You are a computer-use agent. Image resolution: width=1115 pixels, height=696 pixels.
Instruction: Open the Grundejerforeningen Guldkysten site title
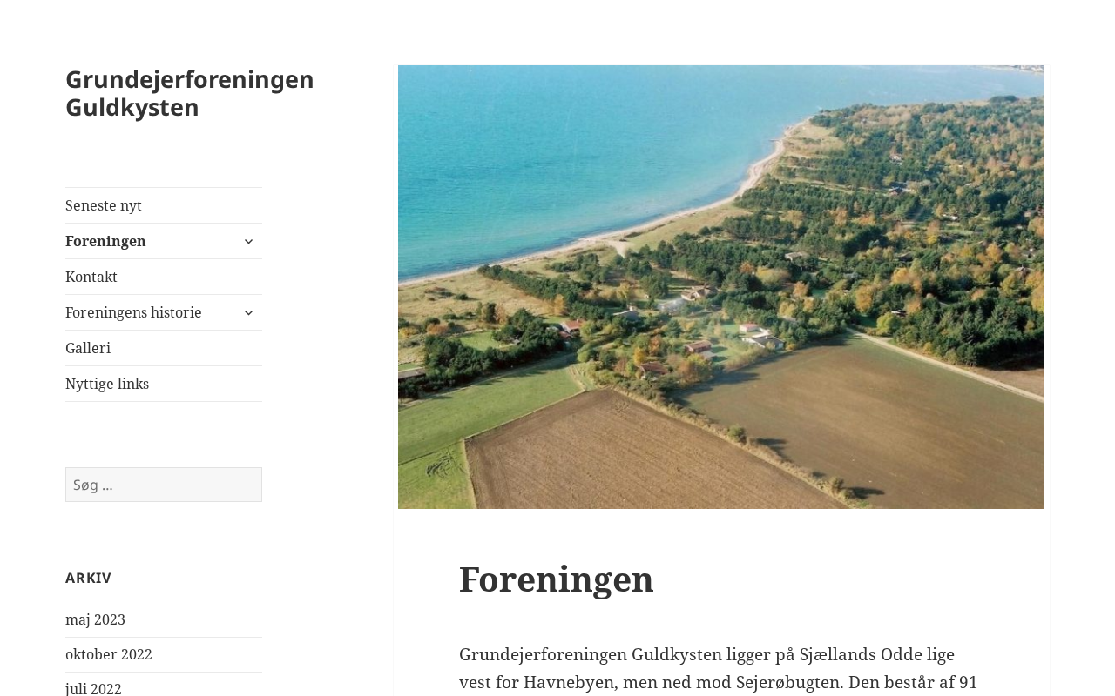tap(190, 92)
